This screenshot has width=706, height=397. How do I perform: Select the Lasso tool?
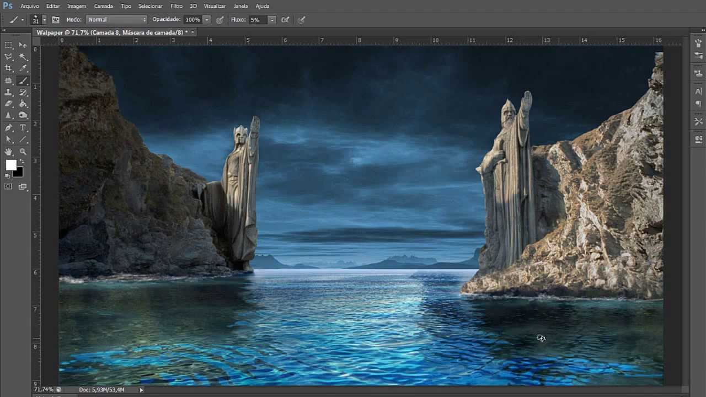click(x=9, y=56)
